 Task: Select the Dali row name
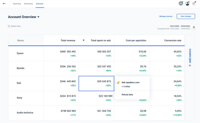pyautogui.click(x=19, y=83)
